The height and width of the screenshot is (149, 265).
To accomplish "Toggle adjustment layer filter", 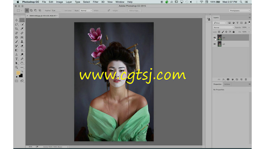I will [234, 23].
